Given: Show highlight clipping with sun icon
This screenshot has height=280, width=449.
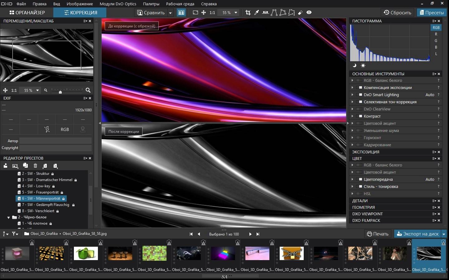Looking at the screenshot, I should pyautogui.click(x=363, y=65).
